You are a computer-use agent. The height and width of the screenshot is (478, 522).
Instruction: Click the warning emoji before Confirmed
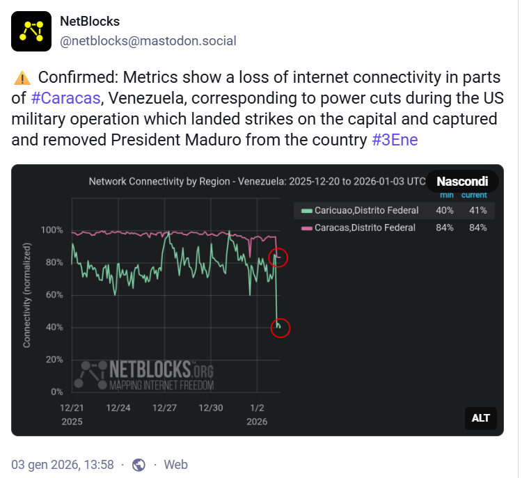[22, 77]
